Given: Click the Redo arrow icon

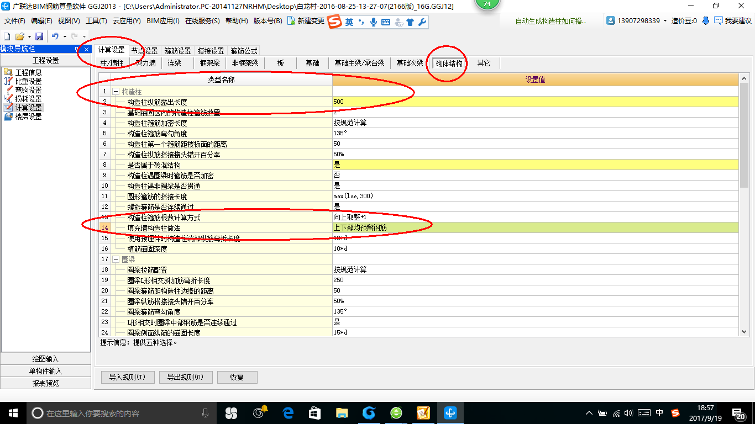Looking at the screenshot, I should (74, 36).
